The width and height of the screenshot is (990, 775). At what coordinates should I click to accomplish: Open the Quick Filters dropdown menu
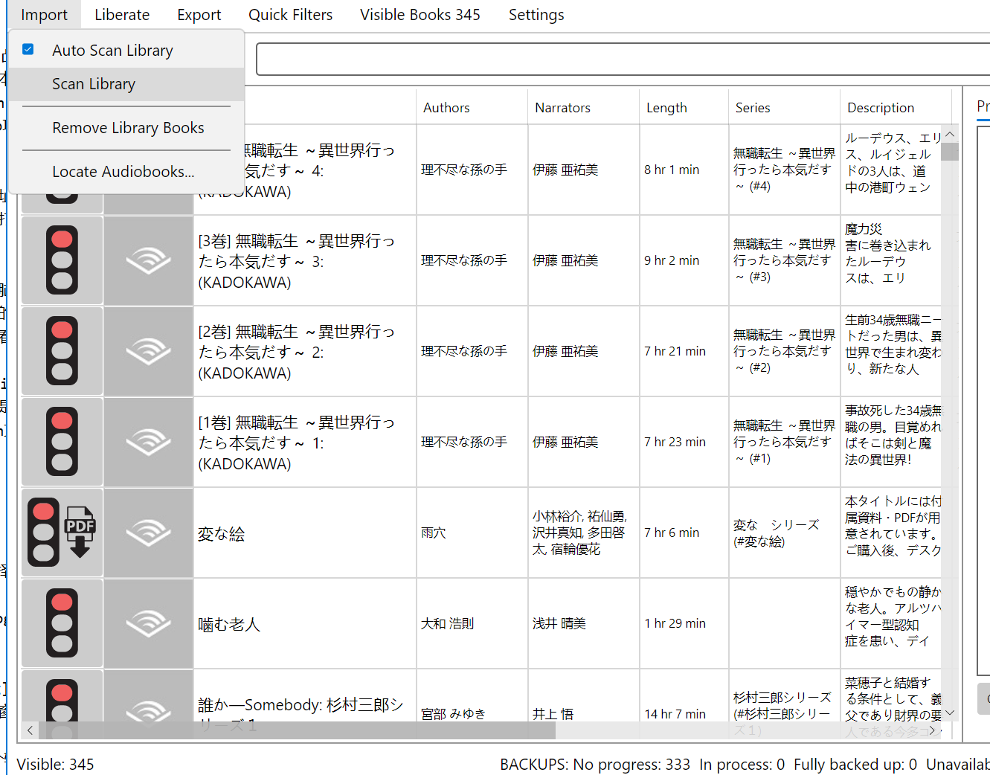coord(290,15)
